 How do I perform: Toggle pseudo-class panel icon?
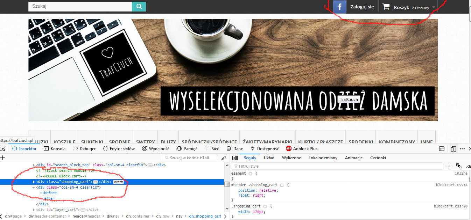click(459, 166)
